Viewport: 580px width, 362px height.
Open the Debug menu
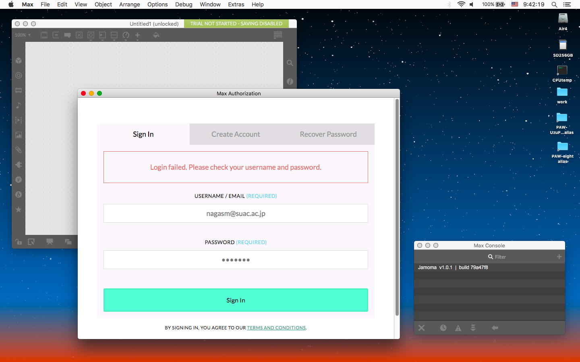[x=184, y=4]
